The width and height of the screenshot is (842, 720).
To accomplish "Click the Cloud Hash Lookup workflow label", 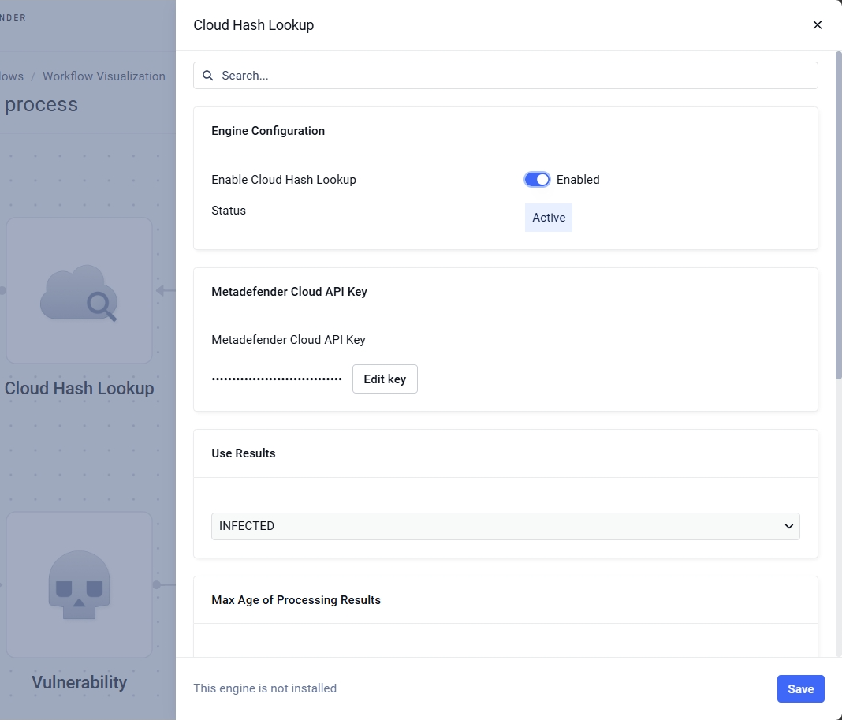I will click(x=79, y=388).
